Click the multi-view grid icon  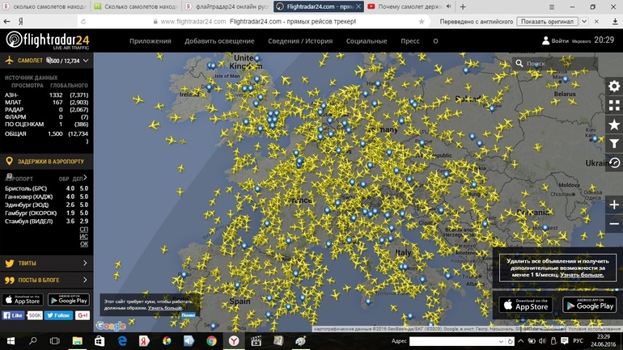point(614,106)
